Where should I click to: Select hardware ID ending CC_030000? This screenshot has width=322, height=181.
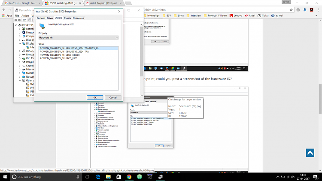[x=60, y=55]
